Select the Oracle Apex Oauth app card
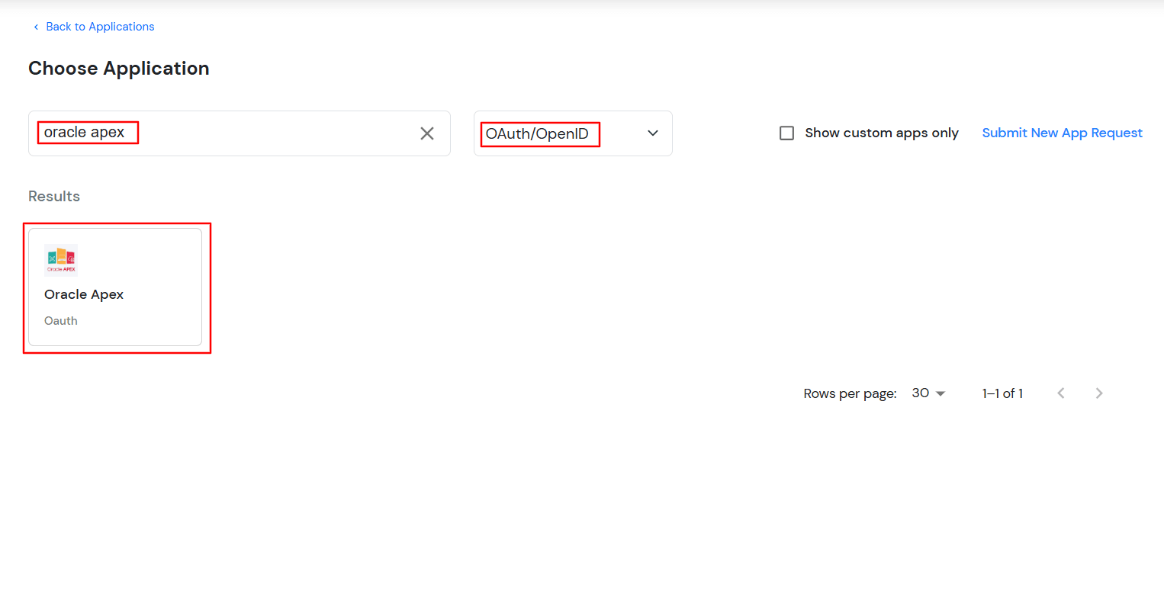The height and width of the screenshot is (616, 1164). click(117, 287)
